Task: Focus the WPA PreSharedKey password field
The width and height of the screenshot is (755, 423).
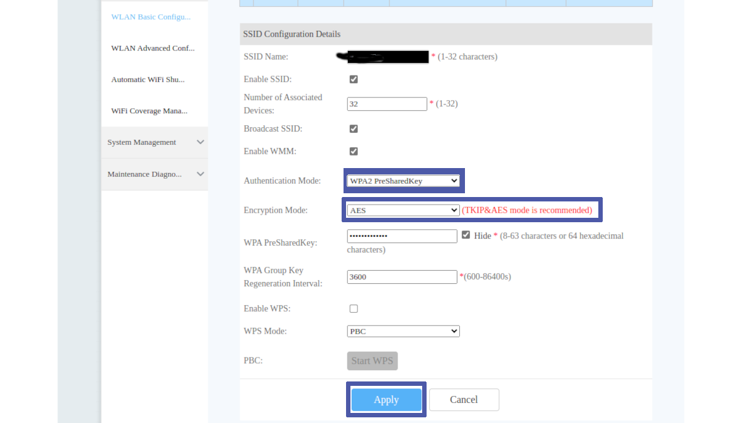Action: (x=401, y=236)
